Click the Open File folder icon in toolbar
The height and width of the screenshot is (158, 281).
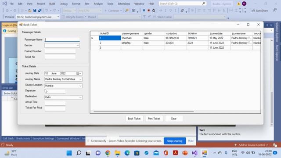tap(30, 11)
